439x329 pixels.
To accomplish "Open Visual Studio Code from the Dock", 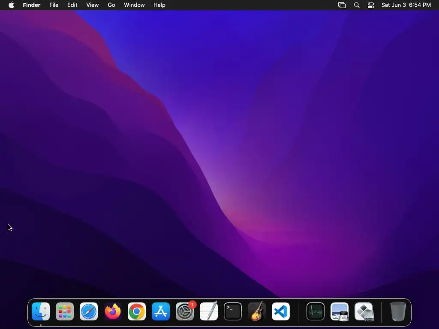I will tap(281, 311).
